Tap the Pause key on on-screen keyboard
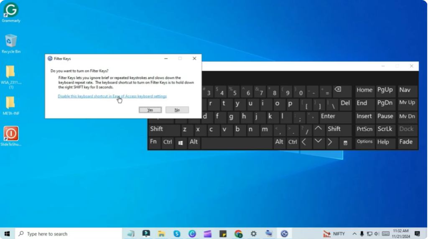428x239 pixels. tap(385, 117)
